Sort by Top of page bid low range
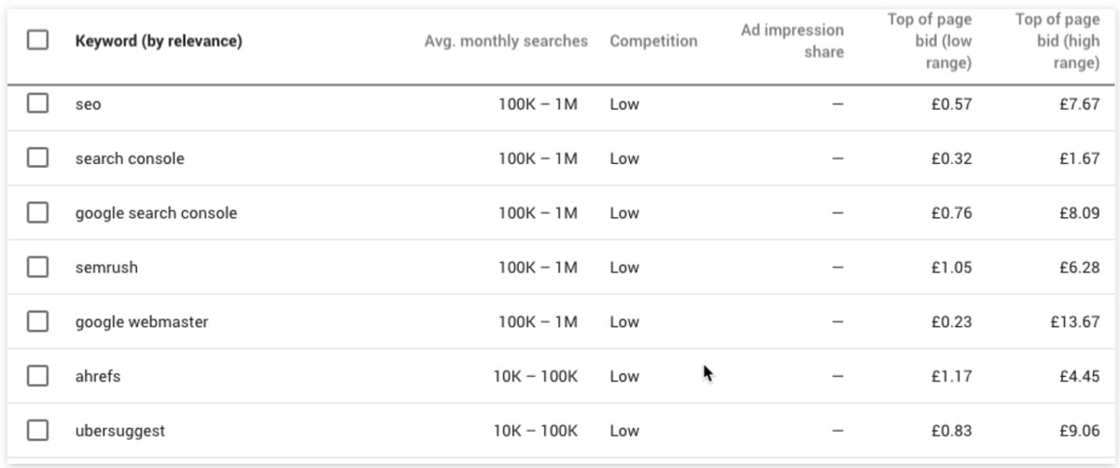1120x468 pixels. 929,41
